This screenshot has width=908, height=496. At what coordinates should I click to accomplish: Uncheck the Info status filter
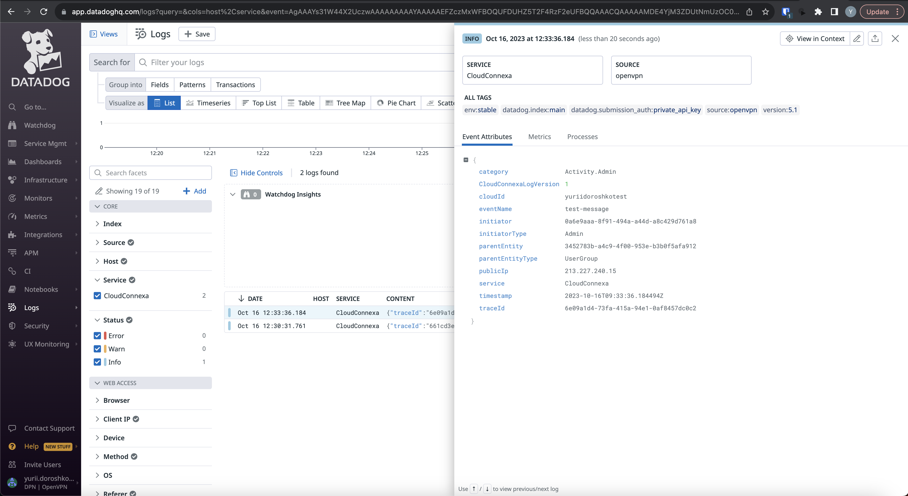point(97,362)
